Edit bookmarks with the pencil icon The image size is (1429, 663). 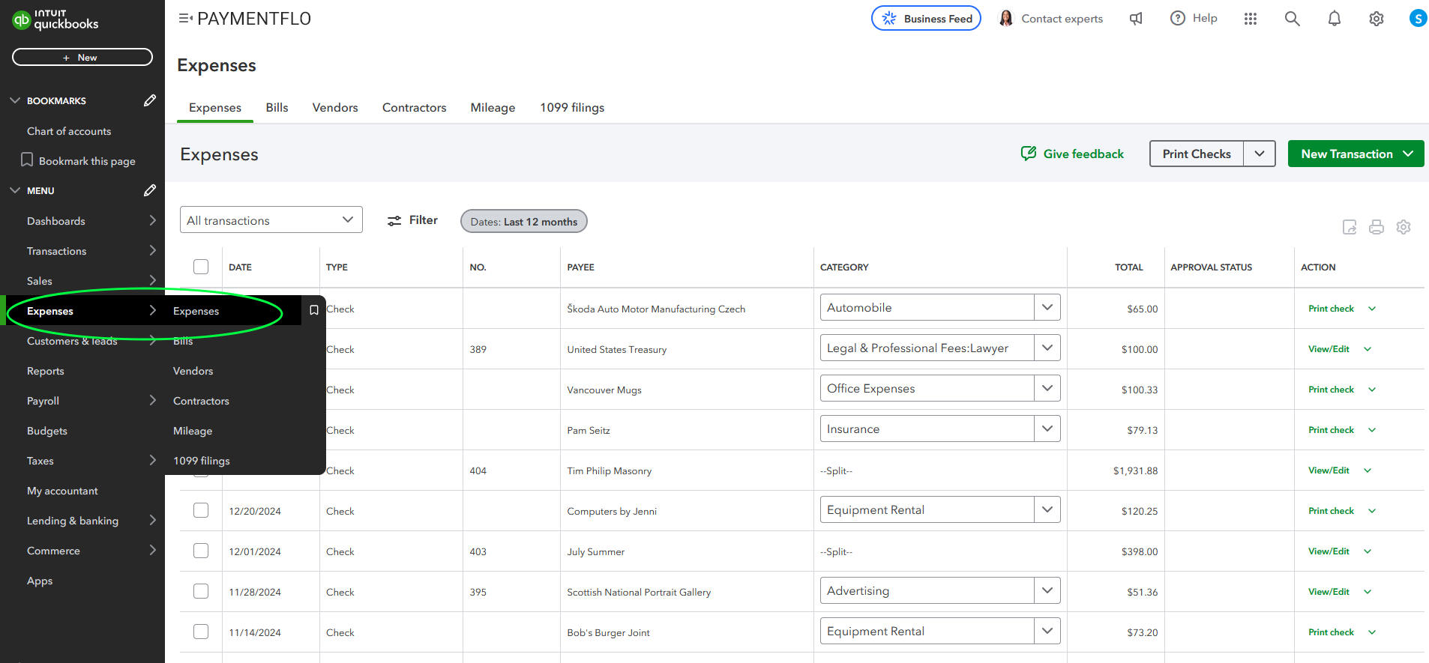pyautogui.click(x=150, y=100)
